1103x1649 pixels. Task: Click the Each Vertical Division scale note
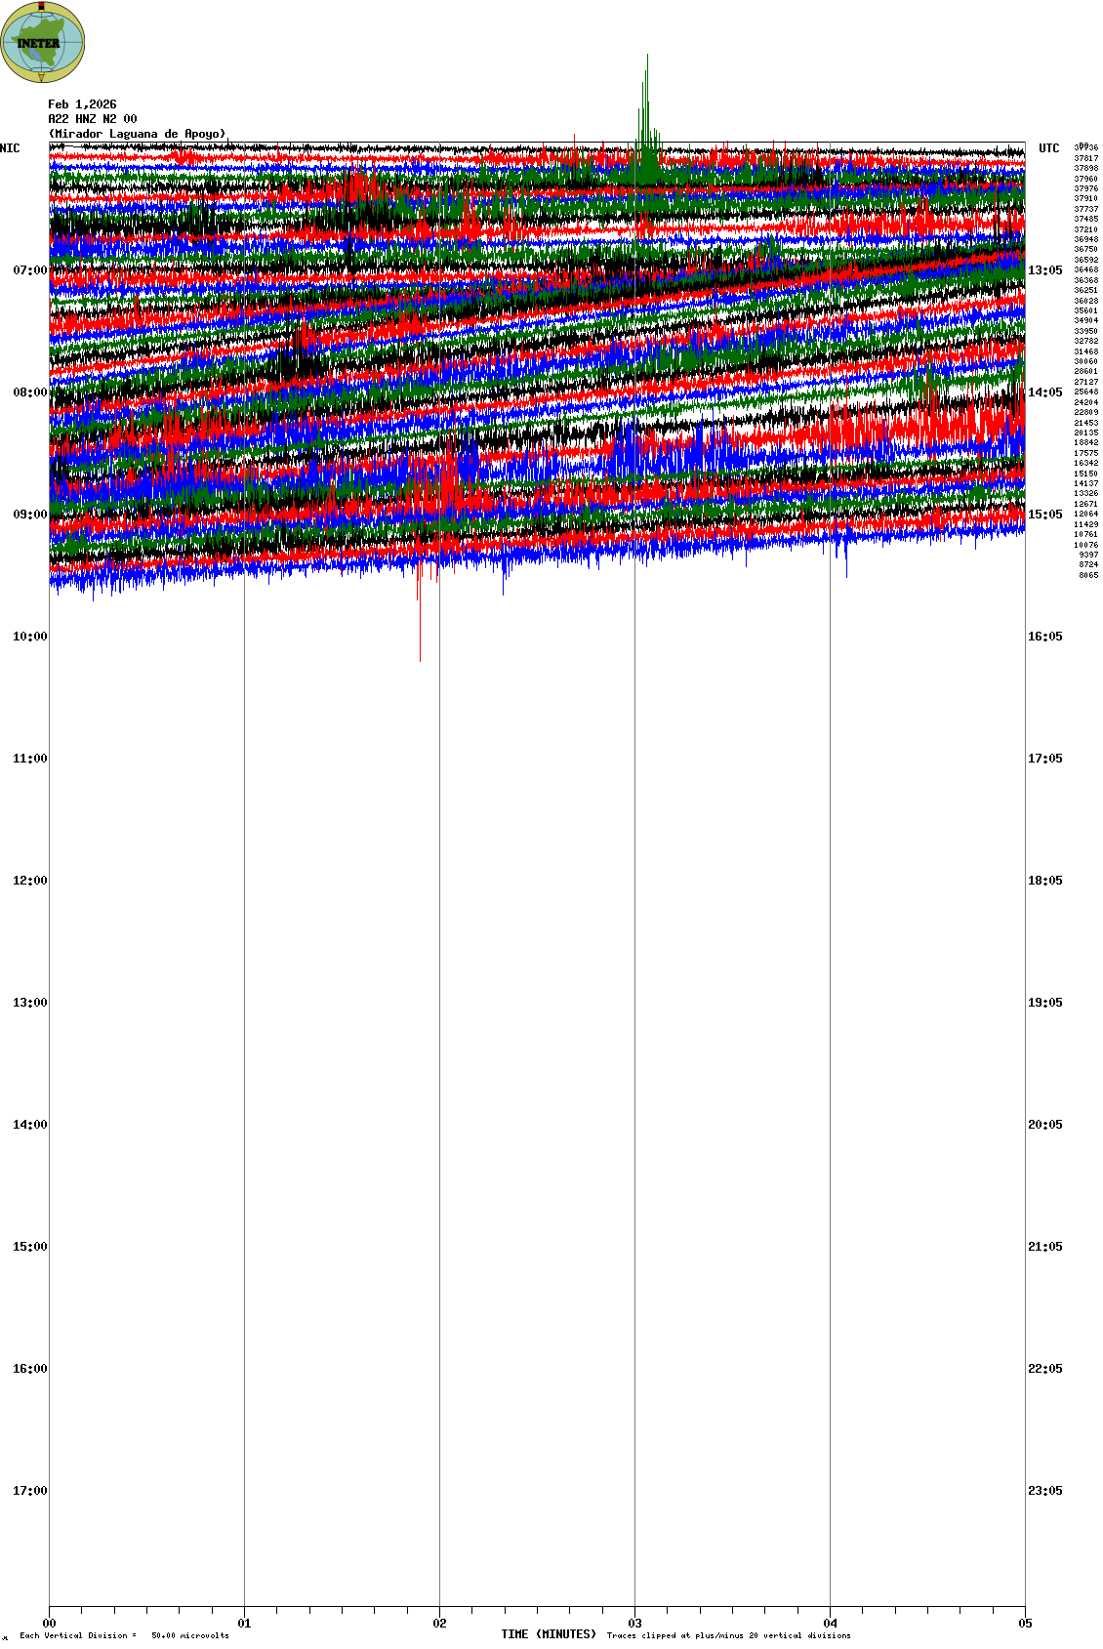click(x=124, y=1635)
